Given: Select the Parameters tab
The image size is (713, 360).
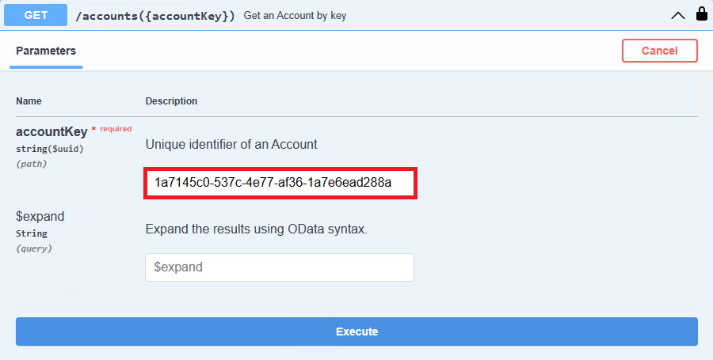Looking at the screenshot, I should coord(46,51).
